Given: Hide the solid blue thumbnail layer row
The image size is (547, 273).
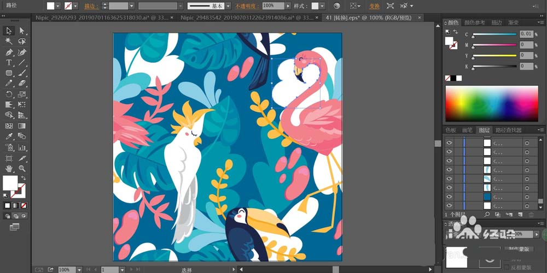Looking at the screenshot, I should [x=449, y=197].
